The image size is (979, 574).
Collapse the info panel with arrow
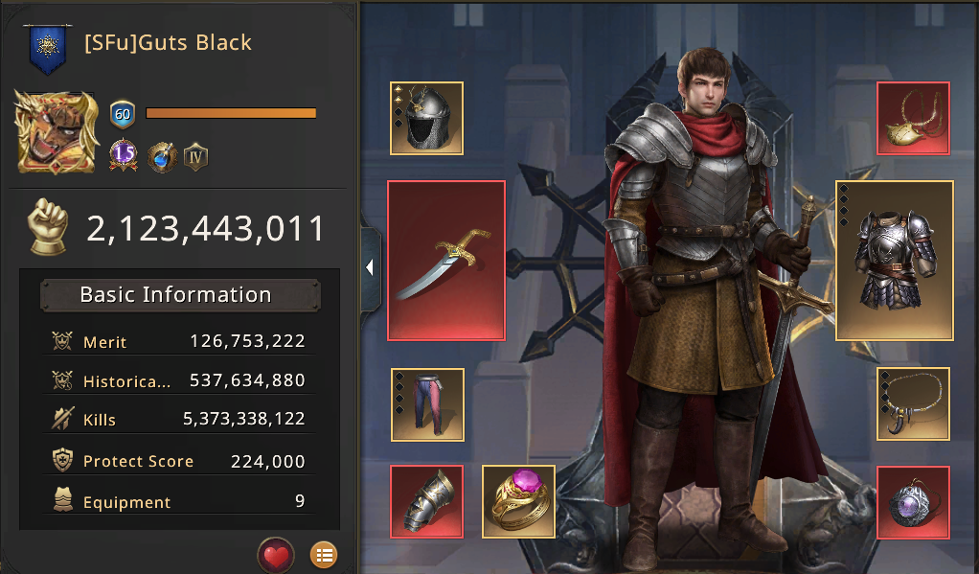(x=370, y=268)
